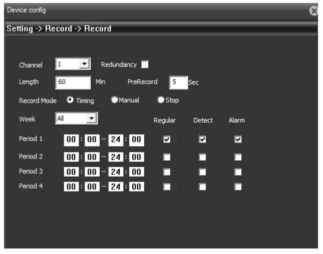The width and height of the screenshot is (323, 254).
Task: Check Detect for Period 4
Action: point(202,186)
